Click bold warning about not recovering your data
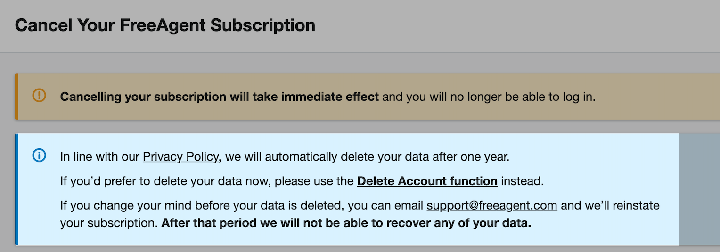The image size is (720, 252). [346, 223]
